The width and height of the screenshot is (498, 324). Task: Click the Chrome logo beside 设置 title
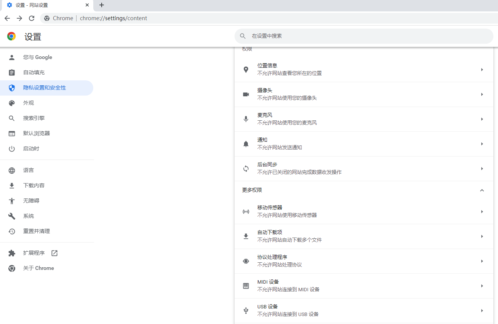pyautogui.click(x=11, y=36)
